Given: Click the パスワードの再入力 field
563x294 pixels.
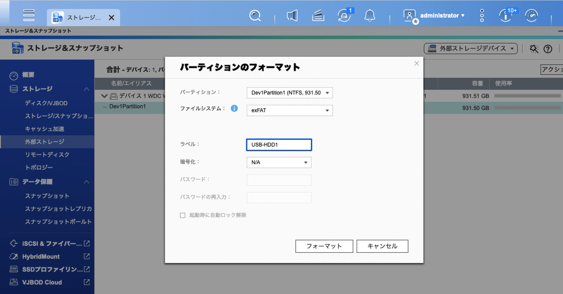Looking at the screenshot, I should point(279,198).
